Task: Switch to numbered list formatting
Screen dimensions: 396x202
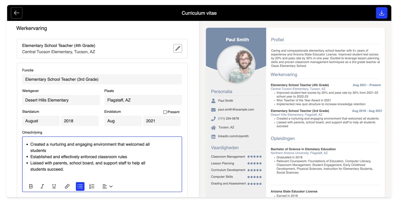Action: coord(92,186)
